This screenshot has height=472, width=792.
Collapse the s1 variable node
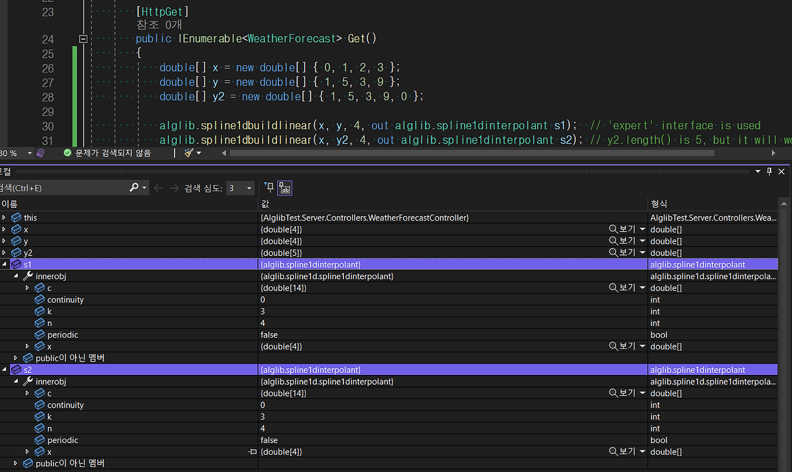tap(5, 264)
